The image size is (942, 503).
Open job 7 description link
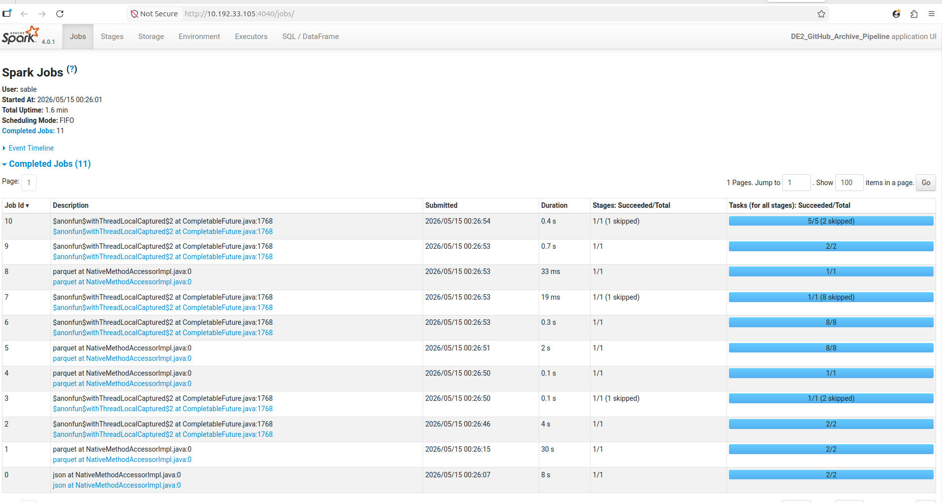tap(163, 308)
